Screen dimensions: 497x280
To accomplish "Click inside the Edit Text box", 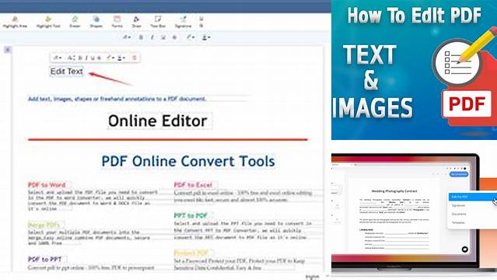I will [67, 72].
